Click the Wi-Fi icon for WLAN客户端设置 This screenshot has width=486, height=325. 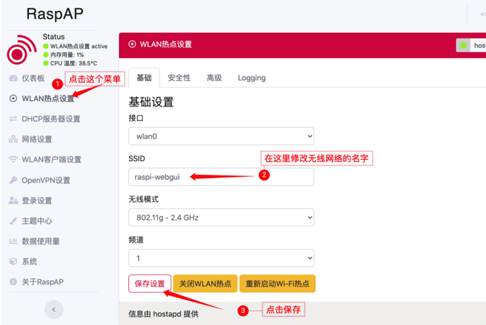coord(13,159)
